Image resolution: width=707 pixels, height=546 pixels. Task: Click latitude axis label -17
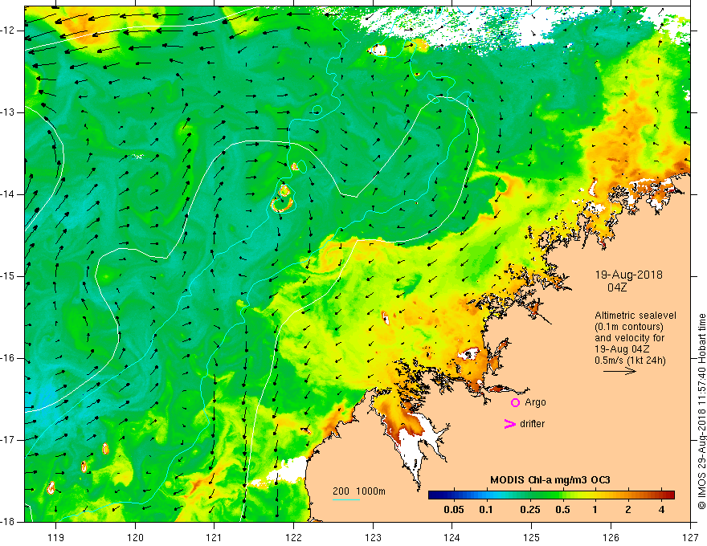tap(8, 440)
